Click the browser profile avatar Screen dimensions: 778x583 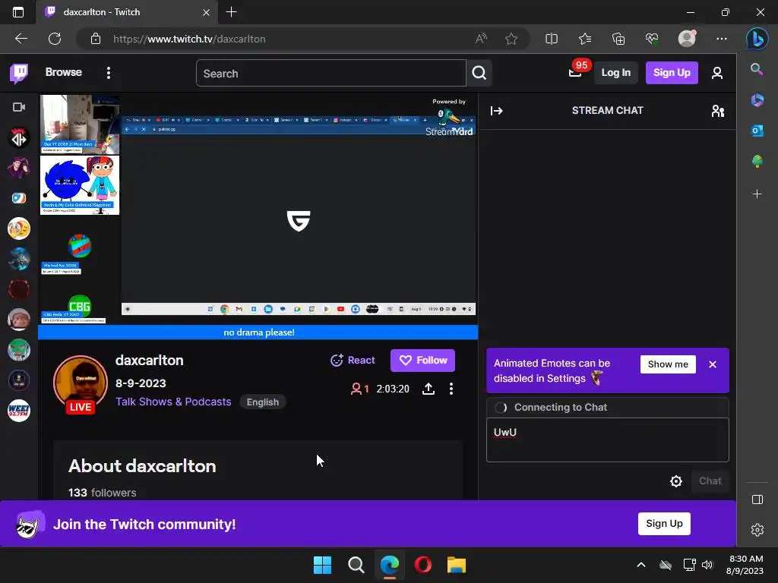pos(687,38)
